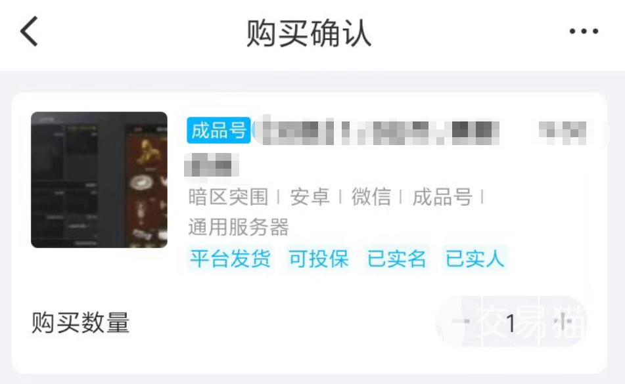
Task: Open the game account screenshot thumbnail
Action: [x=99, y=180]
